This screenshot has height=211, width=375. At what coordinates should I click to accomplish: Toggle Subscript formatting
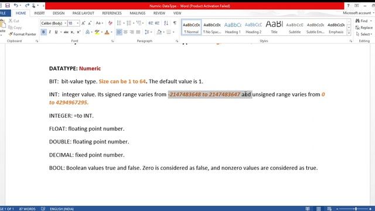(73, 32)
